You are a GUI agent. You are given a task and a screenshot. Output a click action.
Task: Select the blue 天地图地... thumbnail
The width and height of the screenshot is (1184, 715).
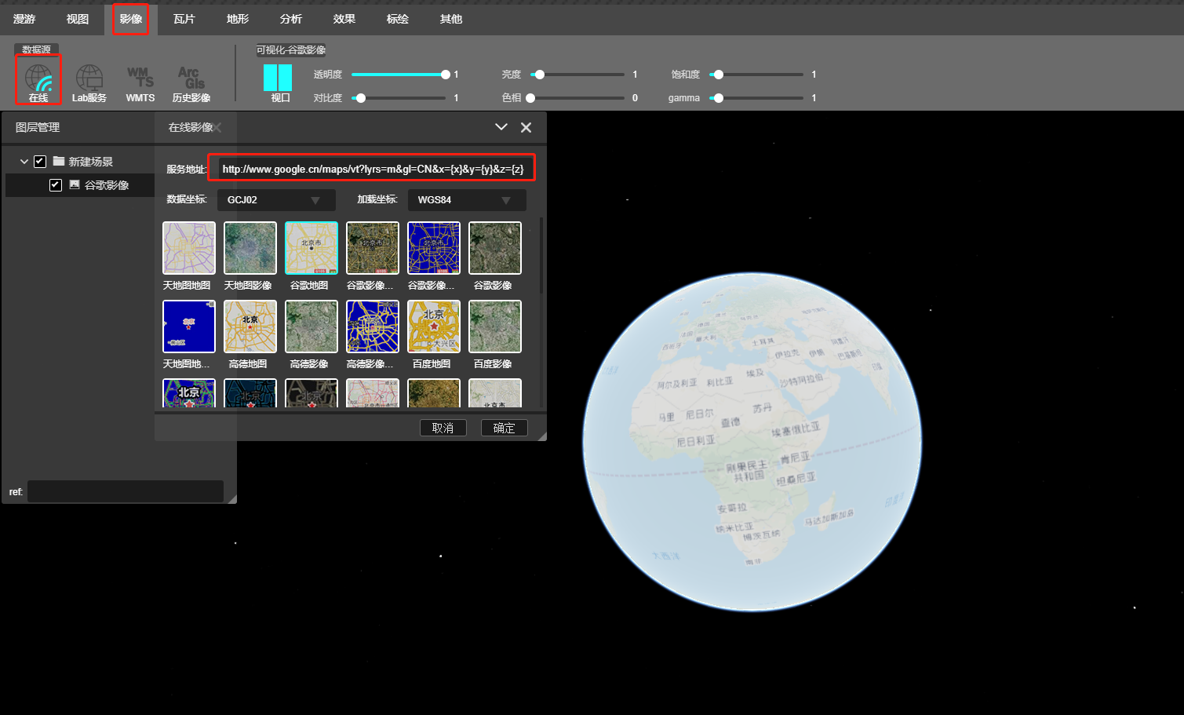click(x=188, y=326)
